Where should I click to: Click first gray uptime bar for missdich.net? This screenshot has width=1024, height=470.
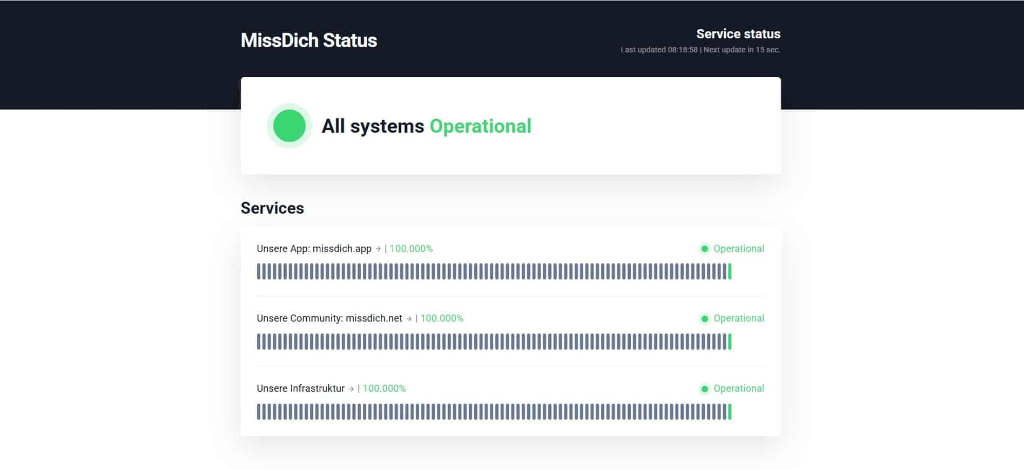[259, 342]
